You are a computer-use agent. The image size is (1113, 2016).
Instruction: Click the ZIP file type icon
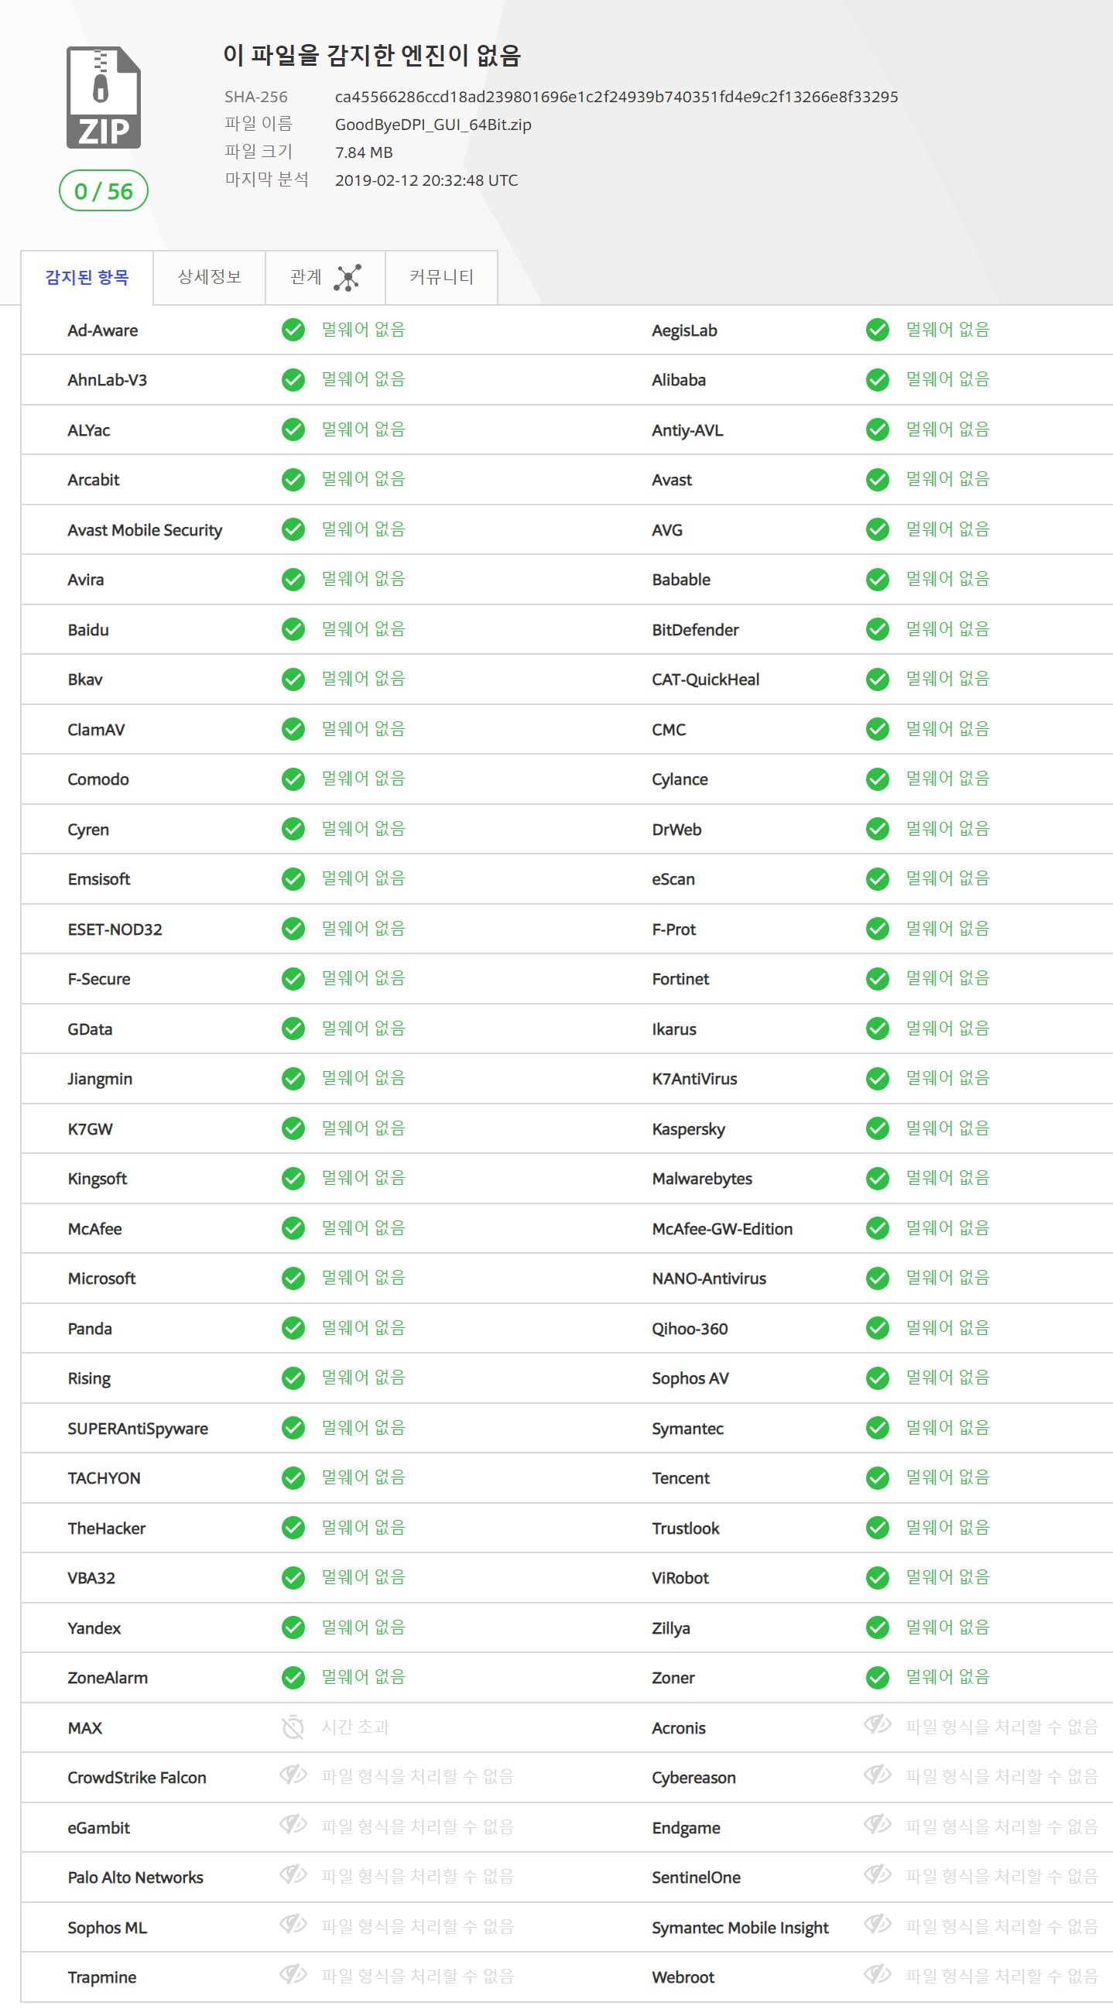[x=103, y=98]
